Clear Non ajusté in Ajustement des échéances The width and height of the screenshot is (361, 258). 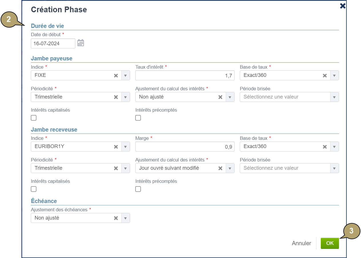coord(116,218)
